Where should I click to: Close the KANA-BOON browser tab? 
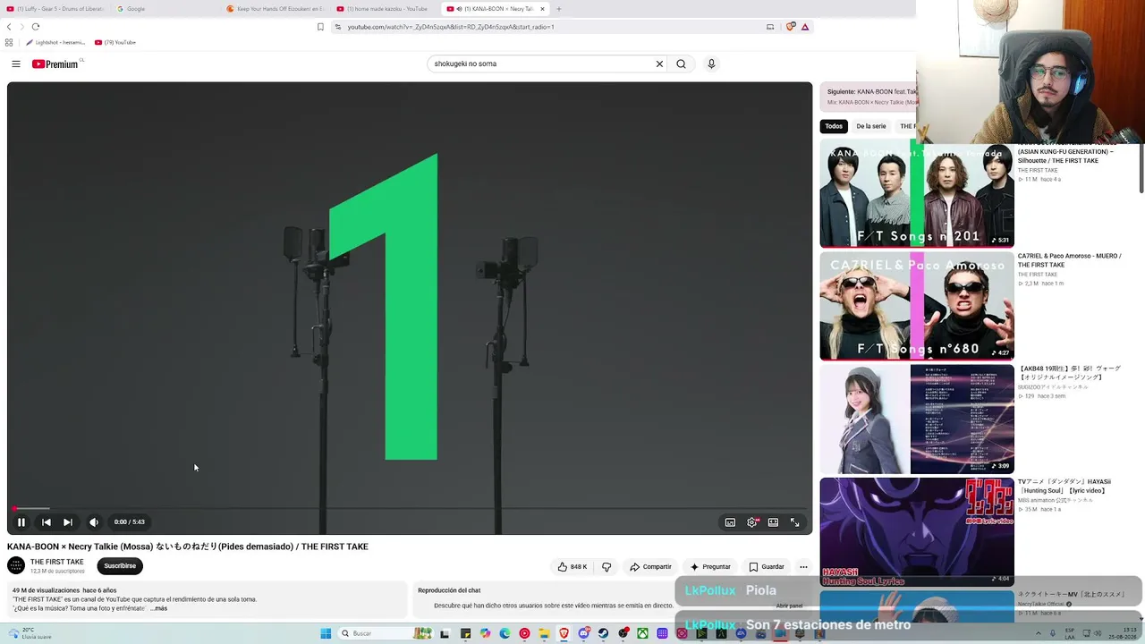542,9
